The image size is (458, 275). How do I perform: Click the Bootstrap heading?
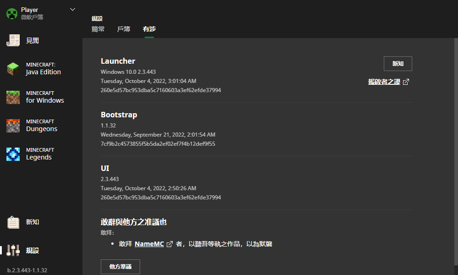click(x=119, y=115)
